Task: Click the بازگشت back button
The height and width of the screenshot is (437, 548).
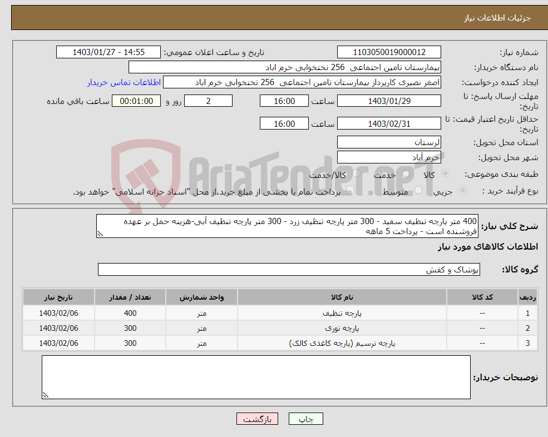Action: click(257, 419)
